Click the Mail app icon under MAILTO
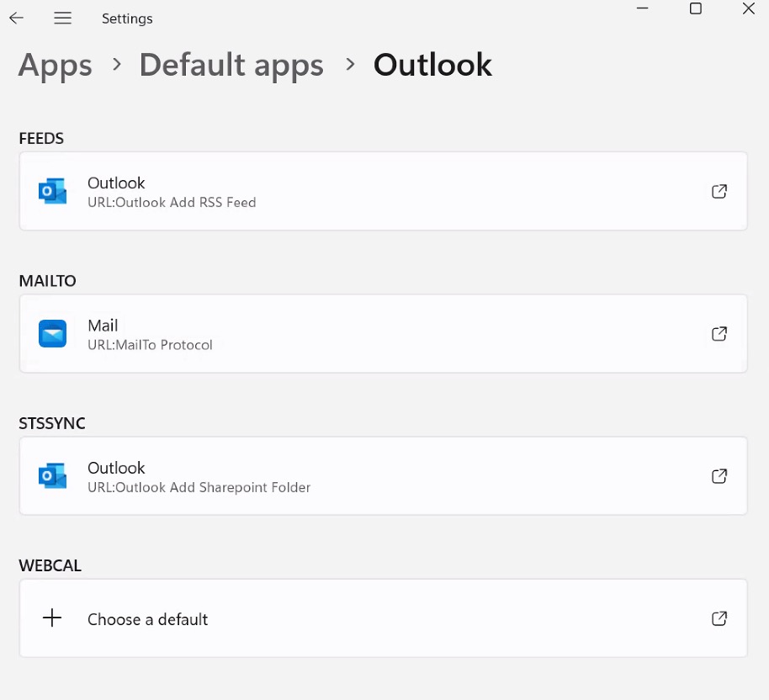This screenshot has width=769, height=700. [52, 333]
